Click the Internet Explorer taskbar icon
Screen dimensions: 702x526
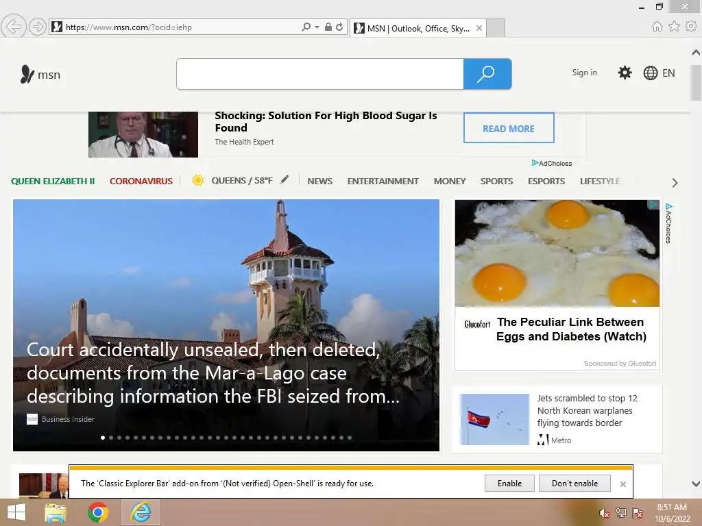(141, 512)
